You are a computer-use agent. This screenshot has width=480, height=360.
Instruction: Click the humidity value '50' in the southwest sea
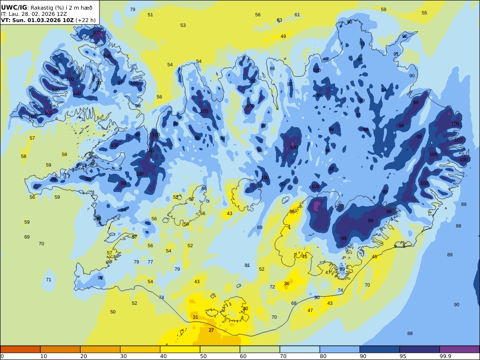[113, 312]
